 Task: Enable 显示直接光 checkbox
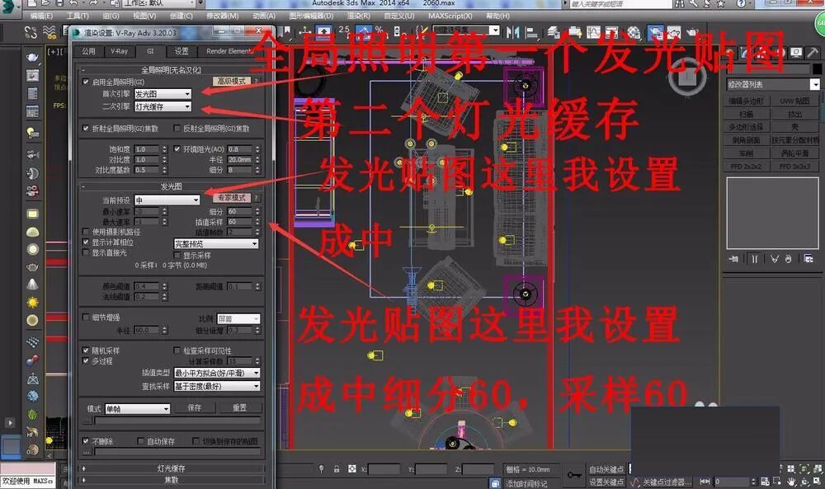86,252
